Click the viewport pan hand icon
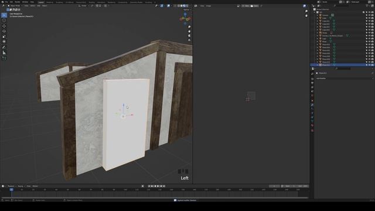This screenshot has height=211, width=375. pos(189,31)
